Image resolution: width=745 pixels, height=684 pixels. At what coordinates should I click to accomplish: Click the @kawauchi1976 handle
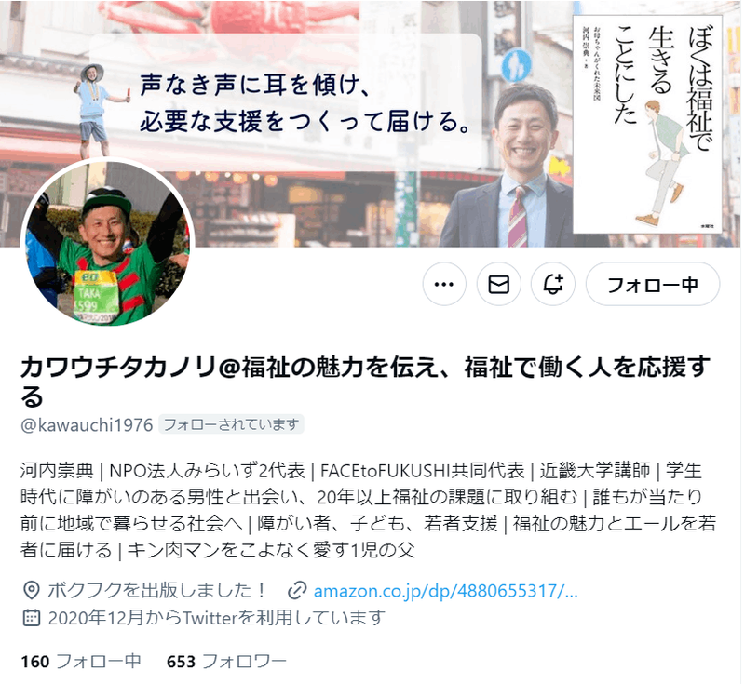pyautogui.click(x=87, y=425)
